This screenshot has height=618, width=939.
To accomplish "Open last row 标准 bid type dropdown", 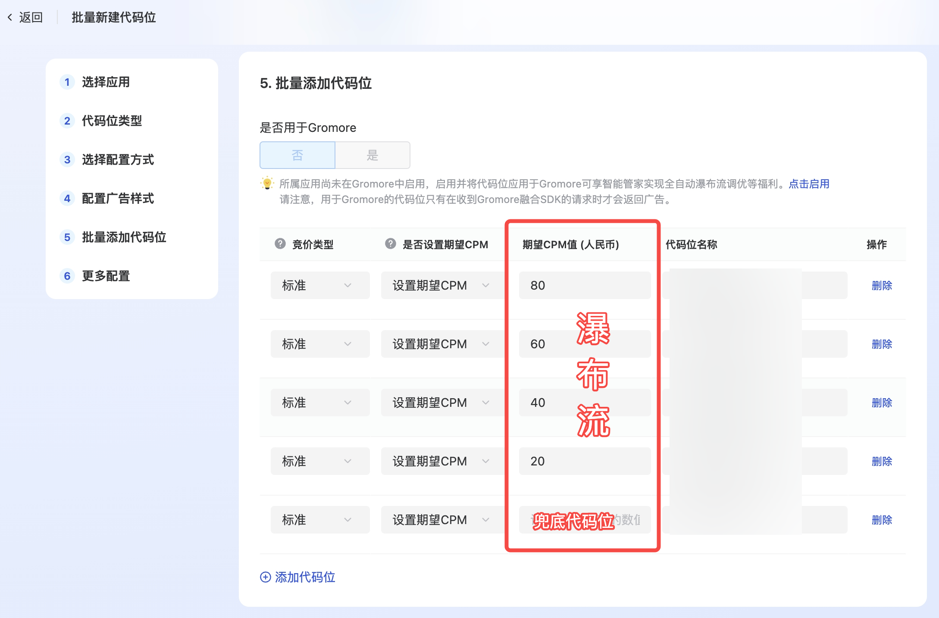I will 320,520.
